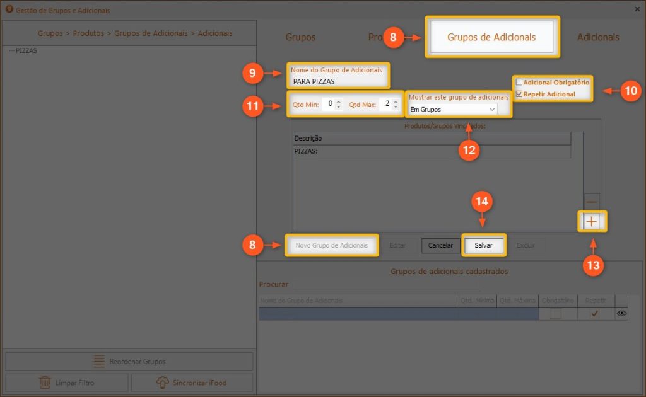
Task: Click the eye icon in the registered groups row
Action: (x=621, y=314)
